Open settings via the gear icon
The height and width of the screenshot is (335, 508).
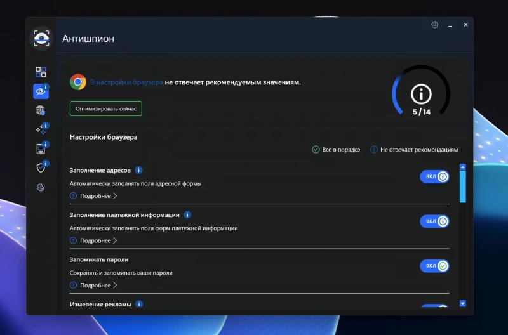434,25
